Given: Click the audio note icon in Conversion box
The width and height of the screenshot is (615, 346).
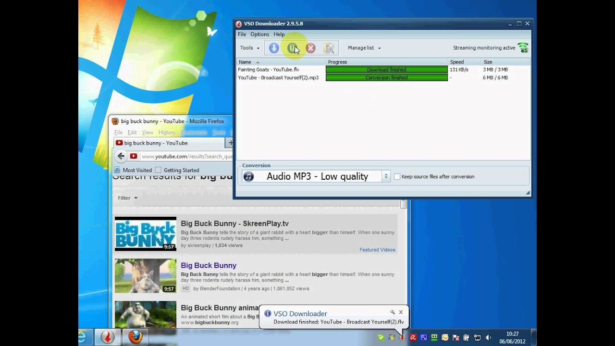Looking at the screenshot, I should coord(248,176).
